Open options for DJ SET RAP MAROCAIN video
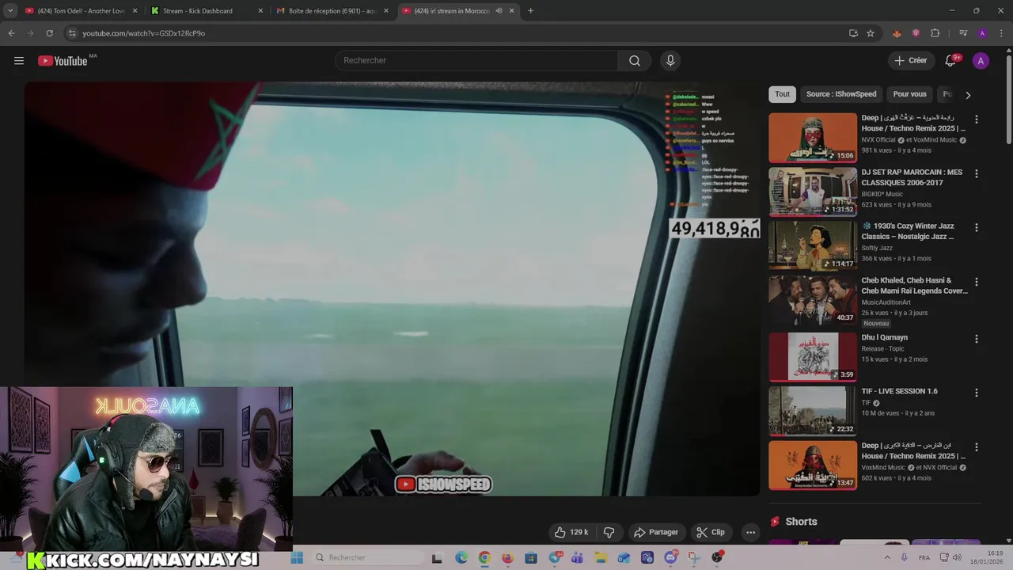Screen dimensions: 1013x570 click(976, 173)
